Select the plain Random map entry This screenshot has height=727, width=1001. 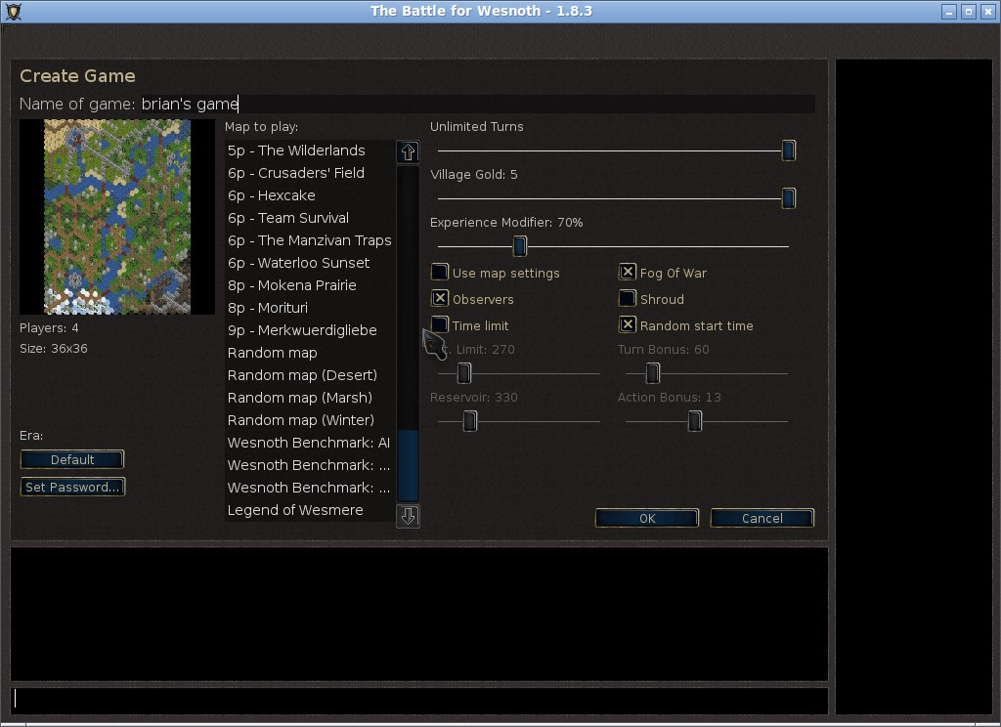coord(310,353)
